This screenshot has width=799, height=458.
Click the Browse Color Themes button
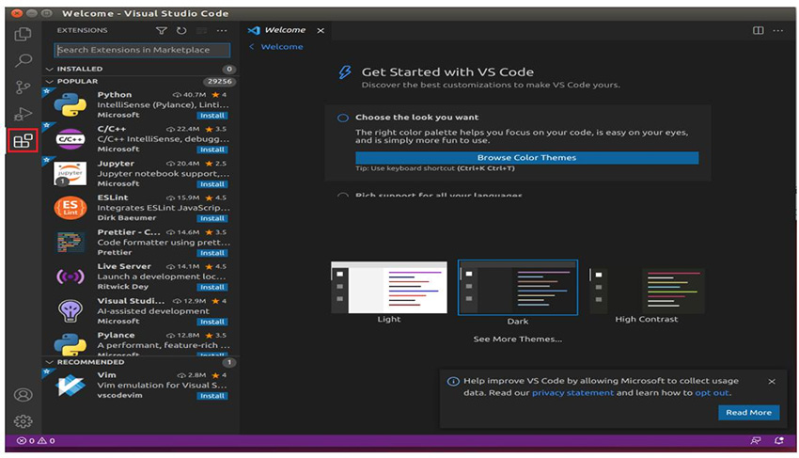527,158
